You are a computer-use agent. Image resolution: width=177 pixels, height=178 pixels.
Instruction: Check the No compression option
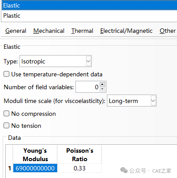pyautogui.click(x=6, y=114)
